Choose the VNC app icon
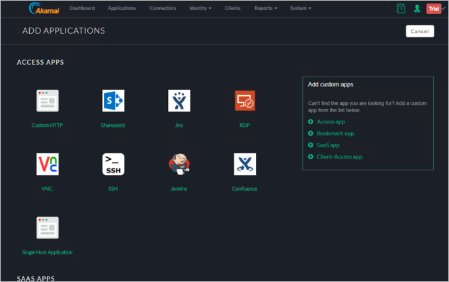Screen dimensions: 449x282 [x=47, y=164]
